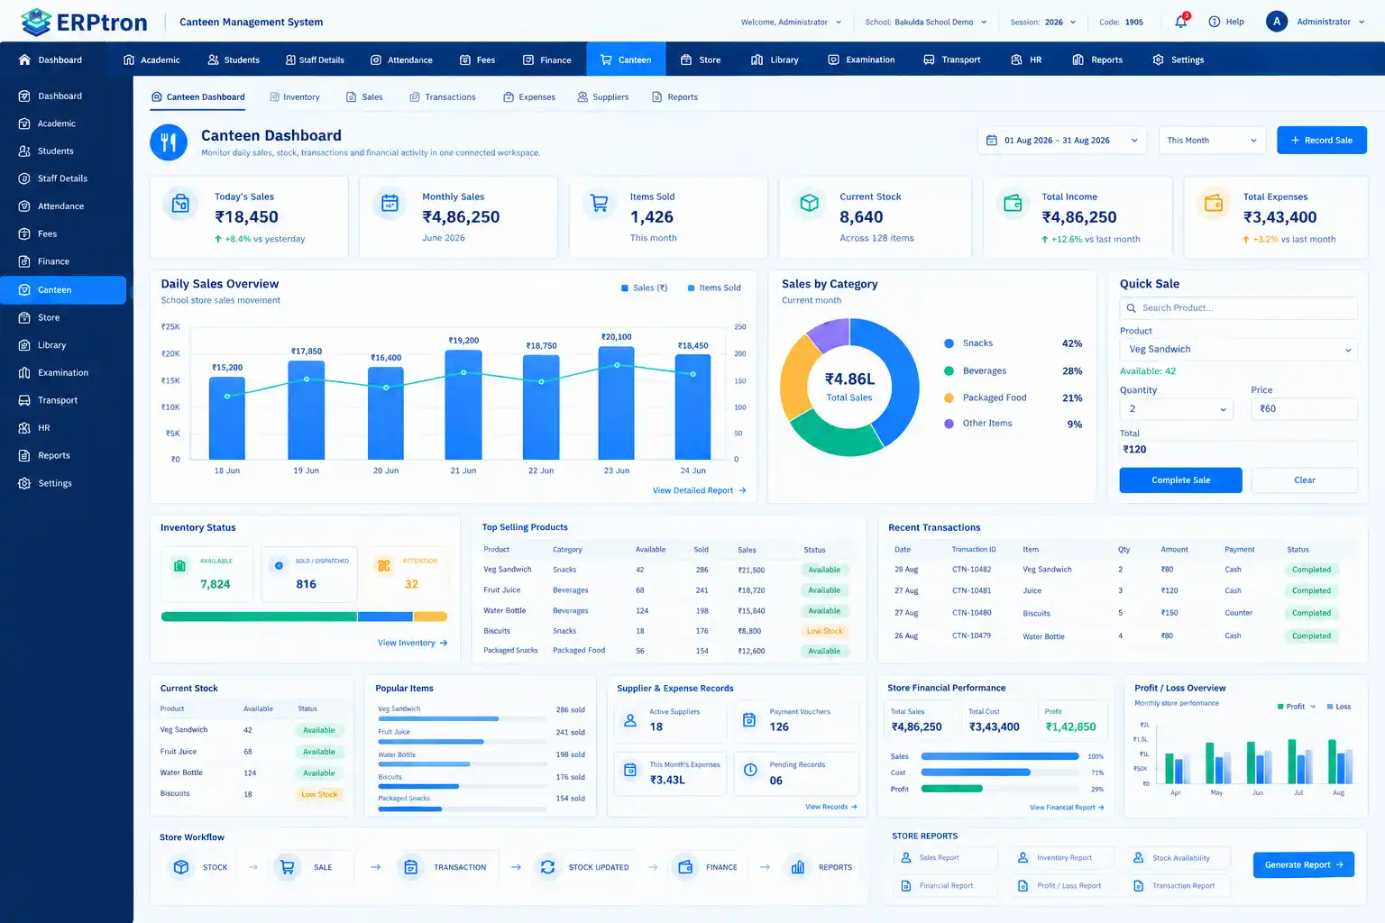Click the Canteen icon in left sidebar
The image size is (1385, 923).
24,289
